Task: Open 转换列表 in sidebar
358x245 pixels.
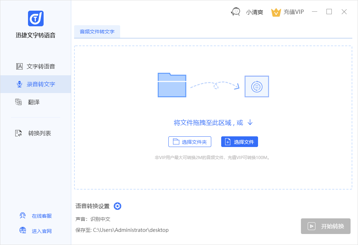Action: (35, 133)
